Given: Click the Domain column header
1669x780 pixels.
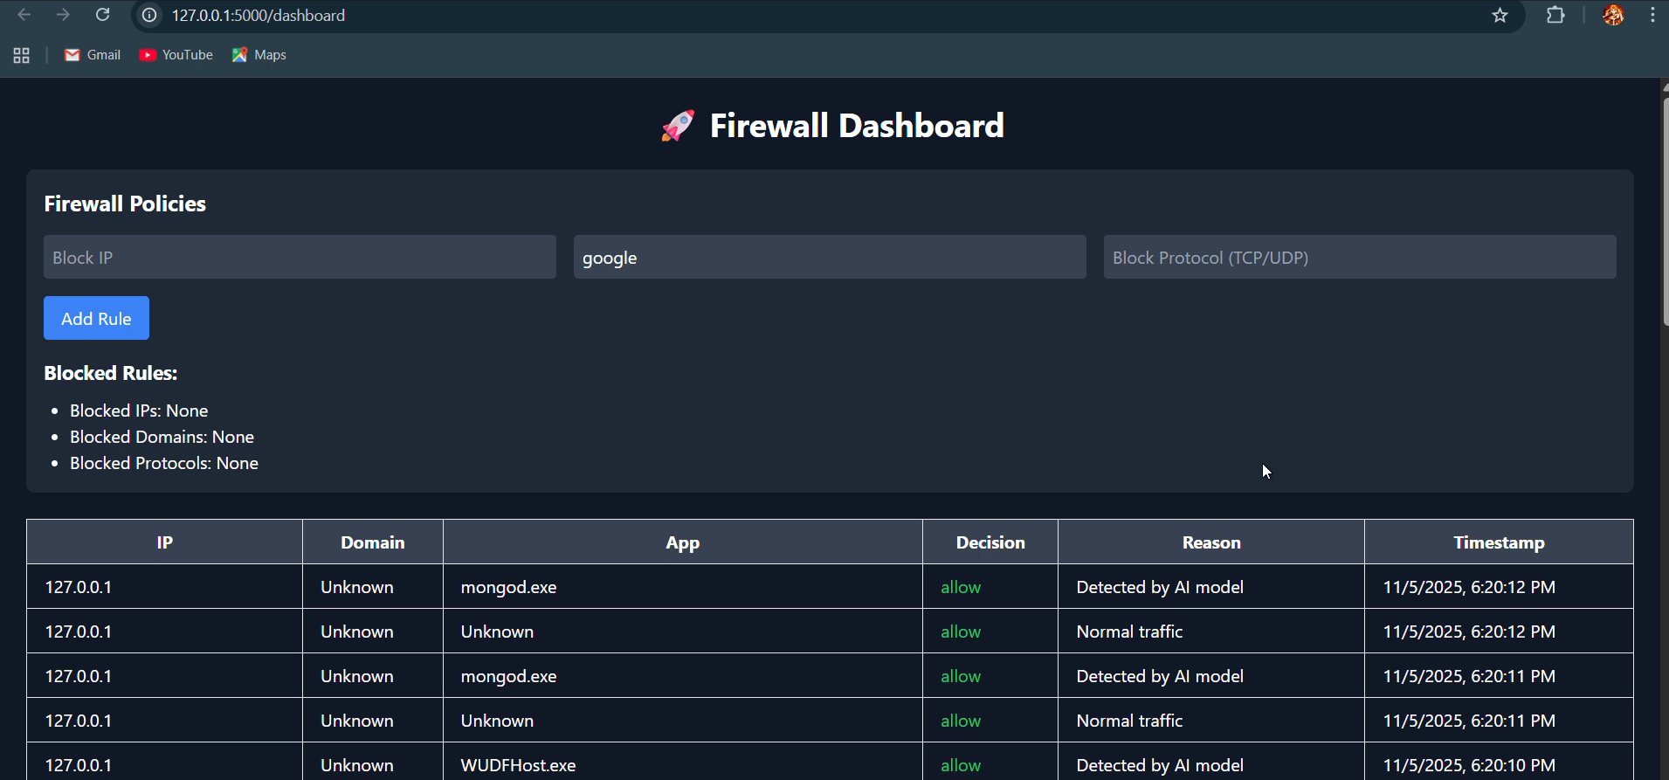Looking at the screenshot, I should pyautogui.click(x=373, y=542).
